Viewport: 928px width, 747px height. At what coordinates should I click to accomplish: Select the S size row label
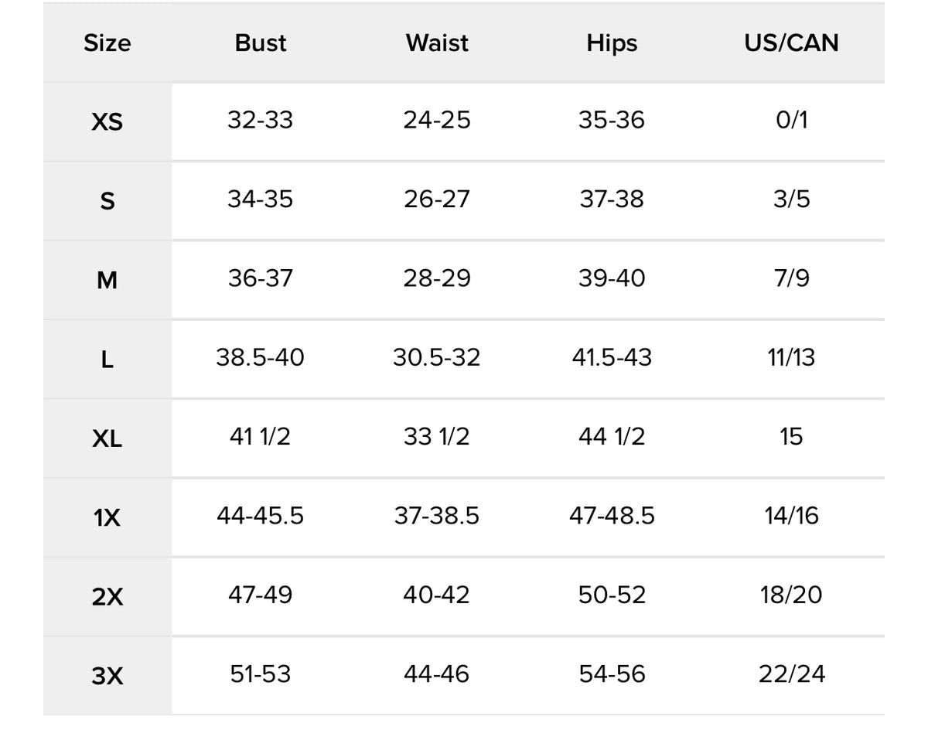pos(107,201)
